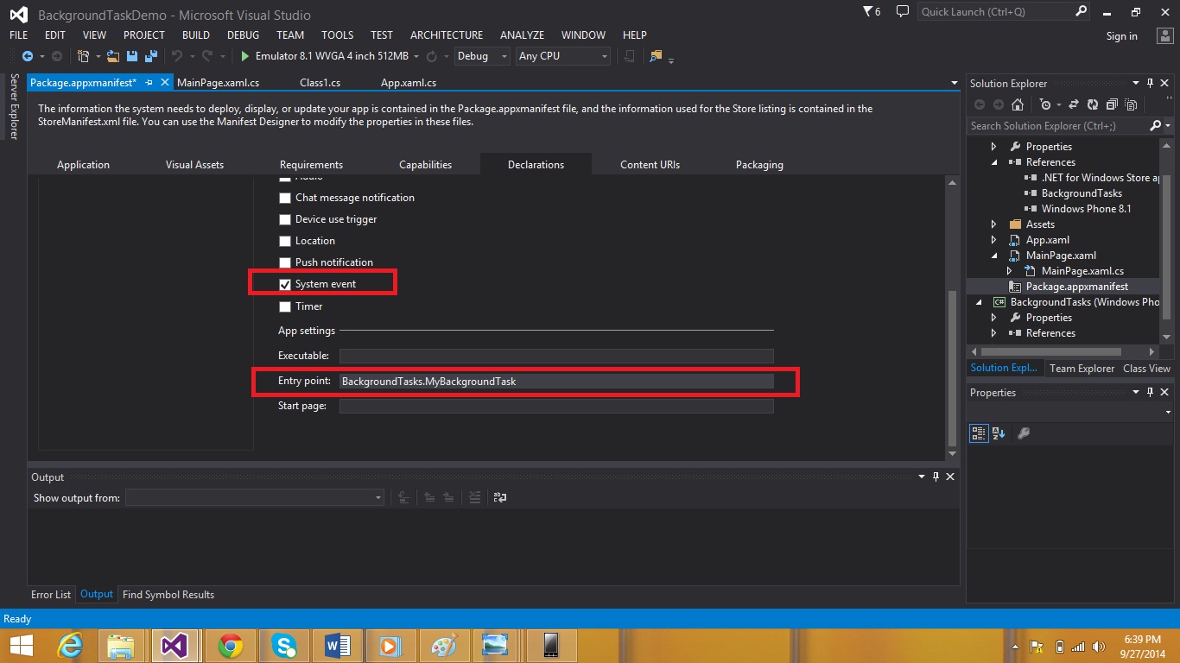The image size is (1180, 663).
Task: Collapse the BackgroundTasks (Windows Phone) project node
Action: point(979,302)
